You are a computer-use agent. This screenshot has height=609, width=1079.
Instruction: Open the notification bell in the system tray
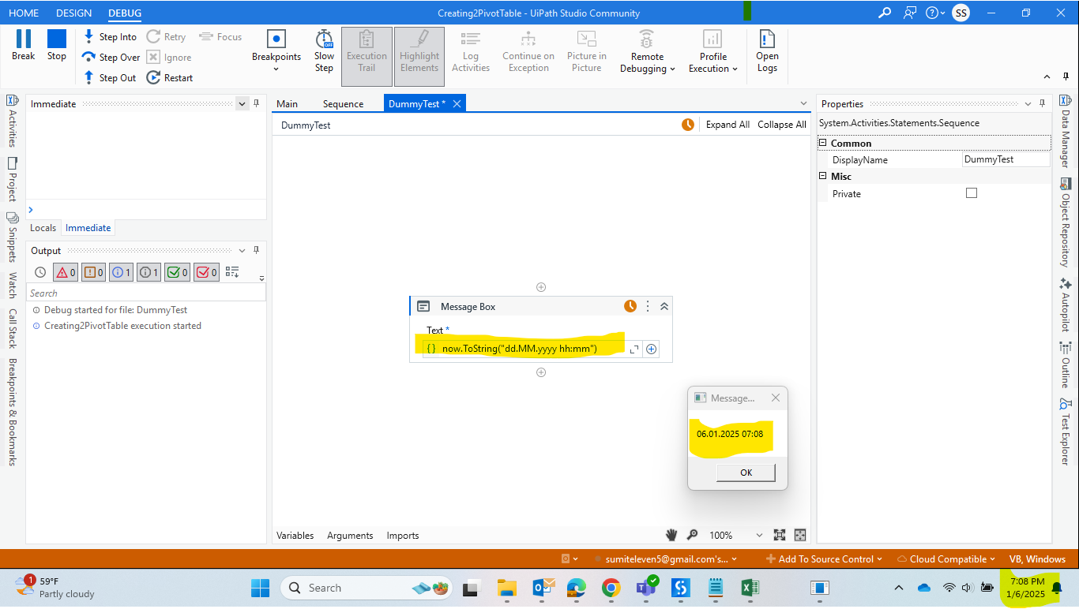pos(1057,588)
